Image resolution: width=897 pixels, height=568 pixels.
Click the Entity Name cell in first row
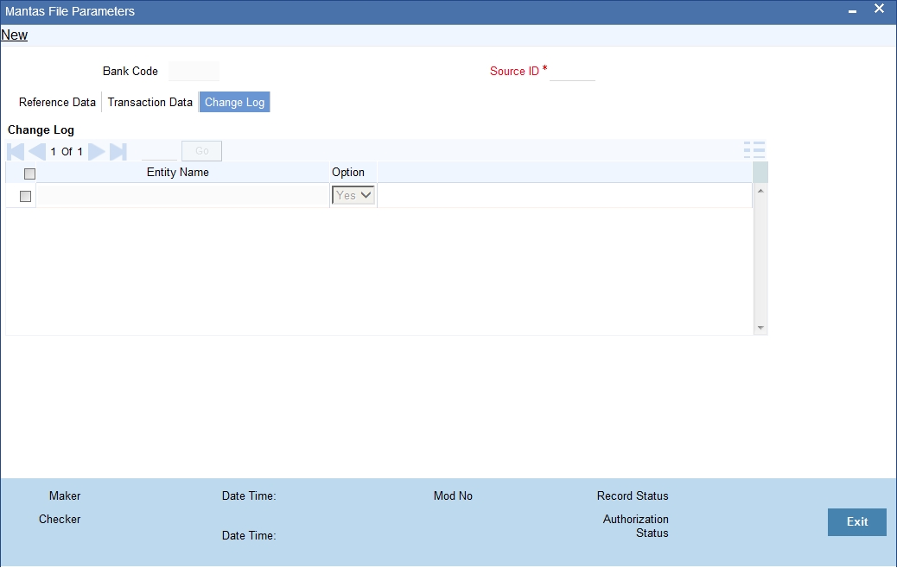coord(182,195)
